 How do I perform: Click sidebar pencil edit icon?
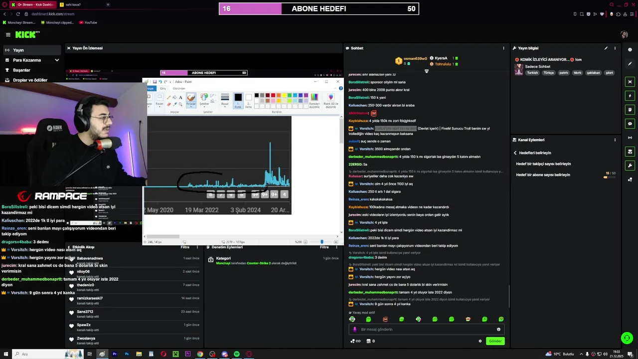[630, 64]
